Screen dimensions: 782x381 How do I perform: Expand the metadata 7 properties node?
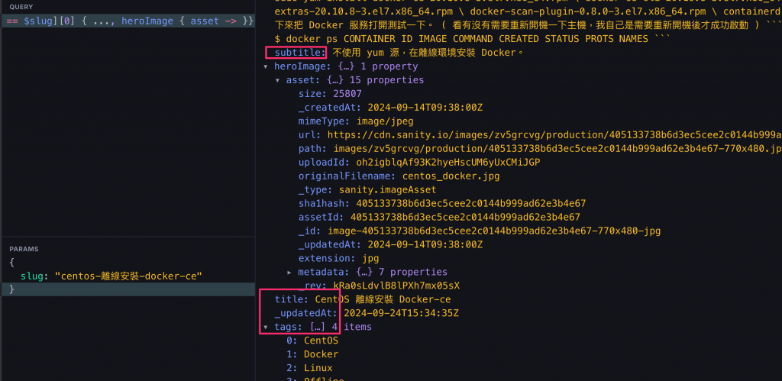(x=289, y=273)
